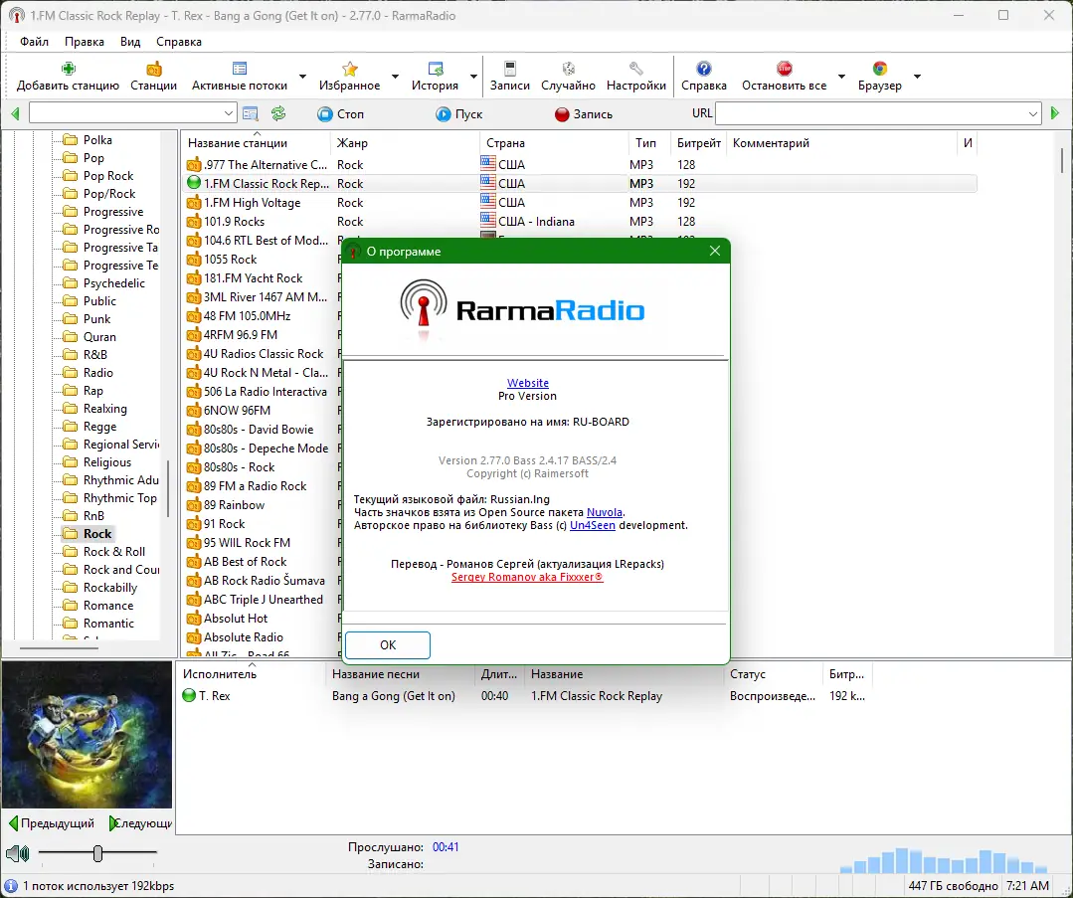Click the green go arrow after URL field
Screen dimensions: 1073x898
click(1054, 113)
